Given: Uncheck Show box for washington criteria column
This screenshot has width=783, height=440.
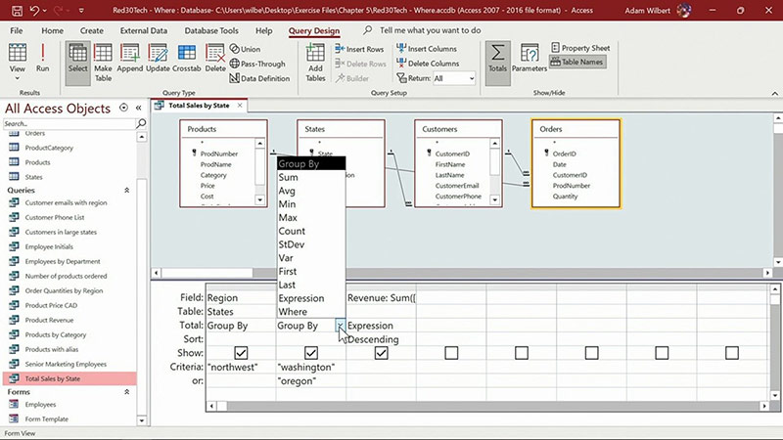Looking at the screenshot, I should coord(311,353).
